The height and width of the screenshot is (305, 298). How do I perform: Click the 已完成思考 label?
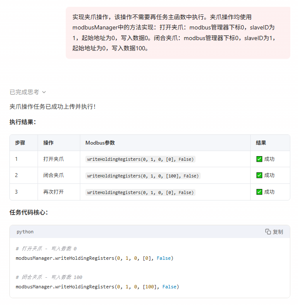click(x=24, y=92)
